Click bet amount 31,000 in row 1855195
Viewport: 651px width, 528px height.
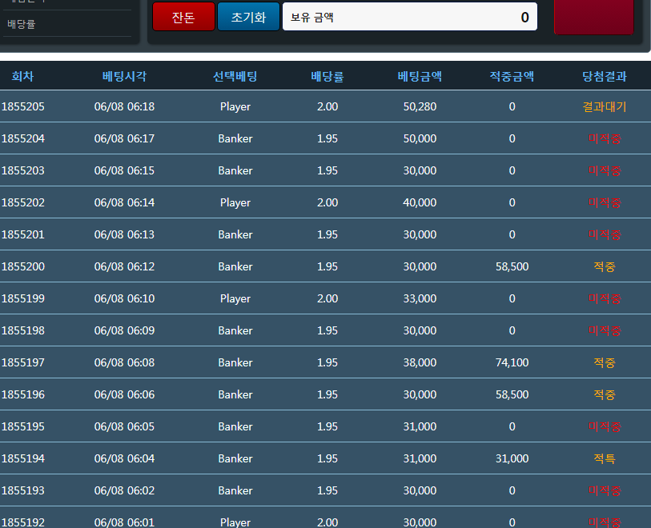click(x=420, y=426)
